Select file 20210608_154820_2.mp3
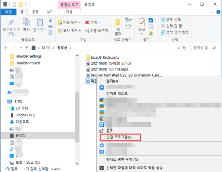Screen dimensions: 222x172 pos(109,63)
